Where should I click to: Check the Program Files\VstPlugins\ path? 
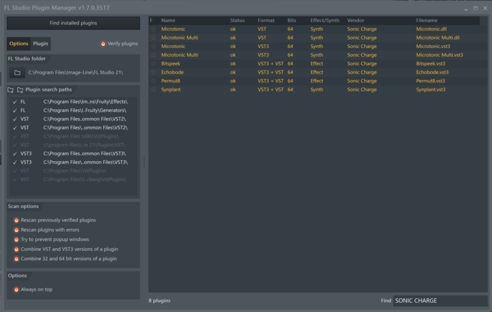pyautogui.click(x=15, y=171)
